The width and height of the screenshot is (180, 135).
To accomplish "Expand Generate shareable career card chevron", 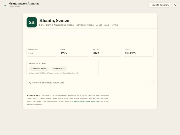I will point(151,83).
